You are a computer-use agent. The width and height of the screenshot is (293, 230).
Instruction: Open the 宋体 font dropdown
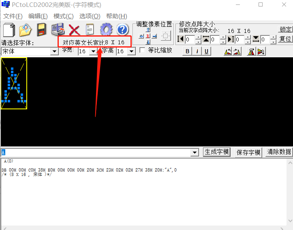click(55, 51)
